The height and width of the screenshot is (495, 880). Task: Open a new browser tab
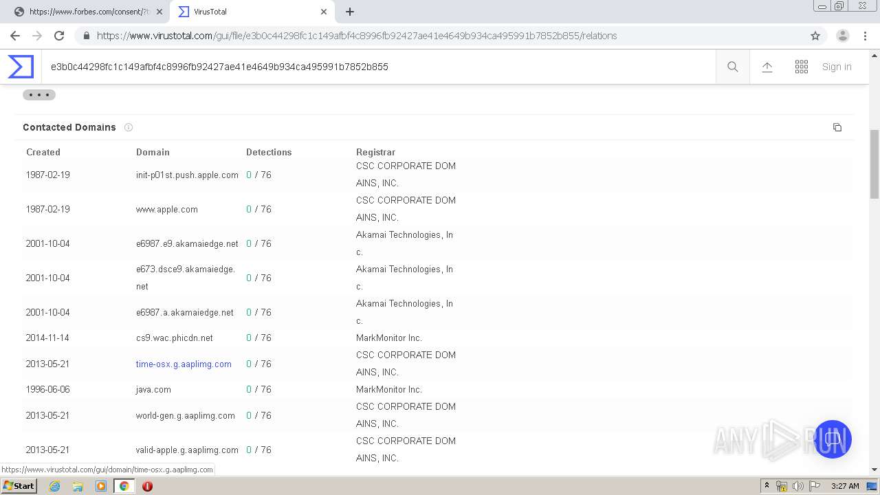click(x=350, y=12)
